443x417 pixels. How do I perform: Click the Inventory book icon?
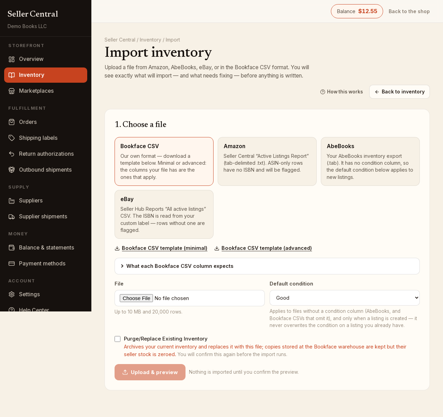pos(12,75)
